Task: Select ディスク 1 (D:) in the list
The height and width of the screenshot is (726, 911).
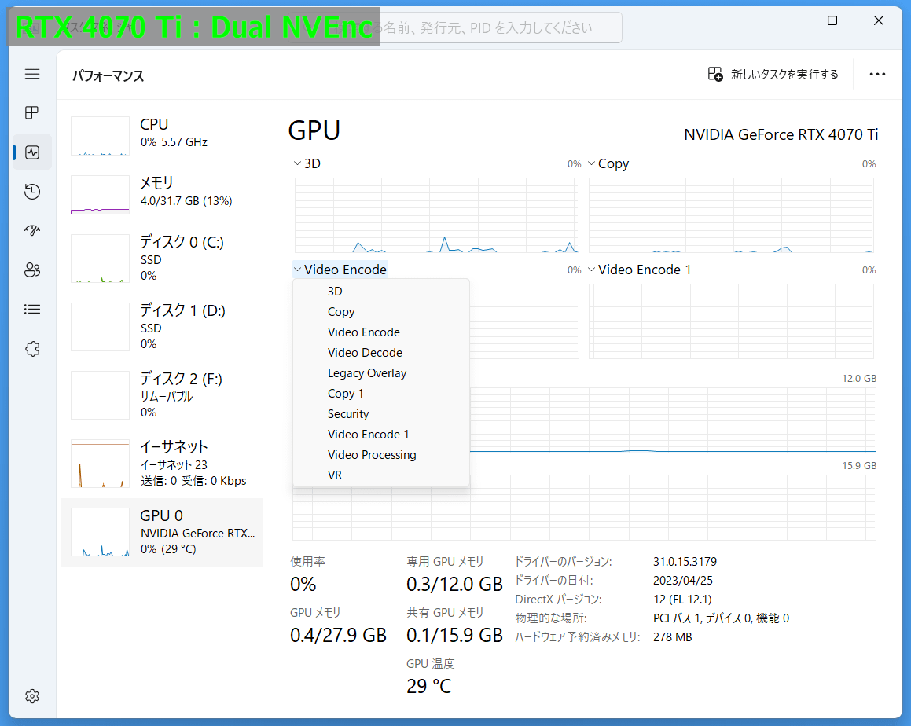Action: [x=162, y=327]
